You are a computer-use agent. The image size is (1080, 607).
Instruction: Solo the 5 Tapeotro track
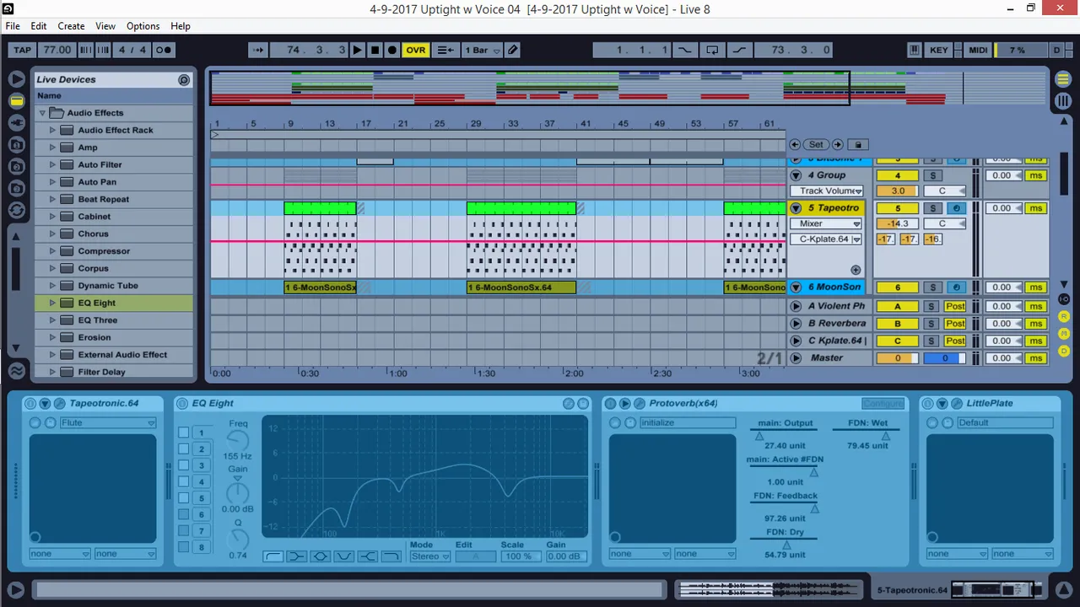point(932,208)
